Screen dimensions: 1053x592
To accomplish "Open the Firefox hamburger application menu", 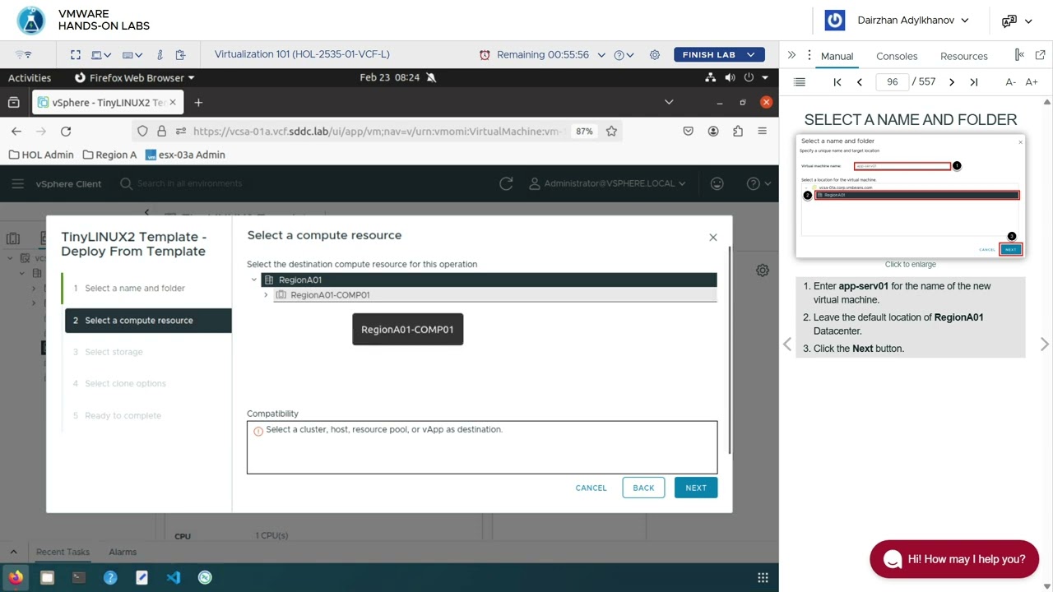I will coord(763,131).
